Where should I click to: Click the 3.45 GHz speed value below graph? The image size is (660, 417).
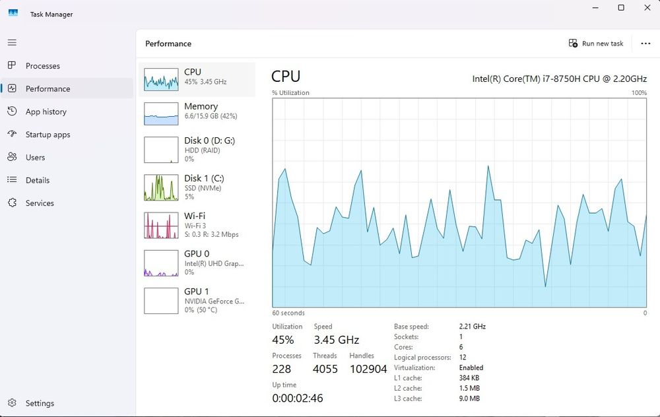point(337,340)
